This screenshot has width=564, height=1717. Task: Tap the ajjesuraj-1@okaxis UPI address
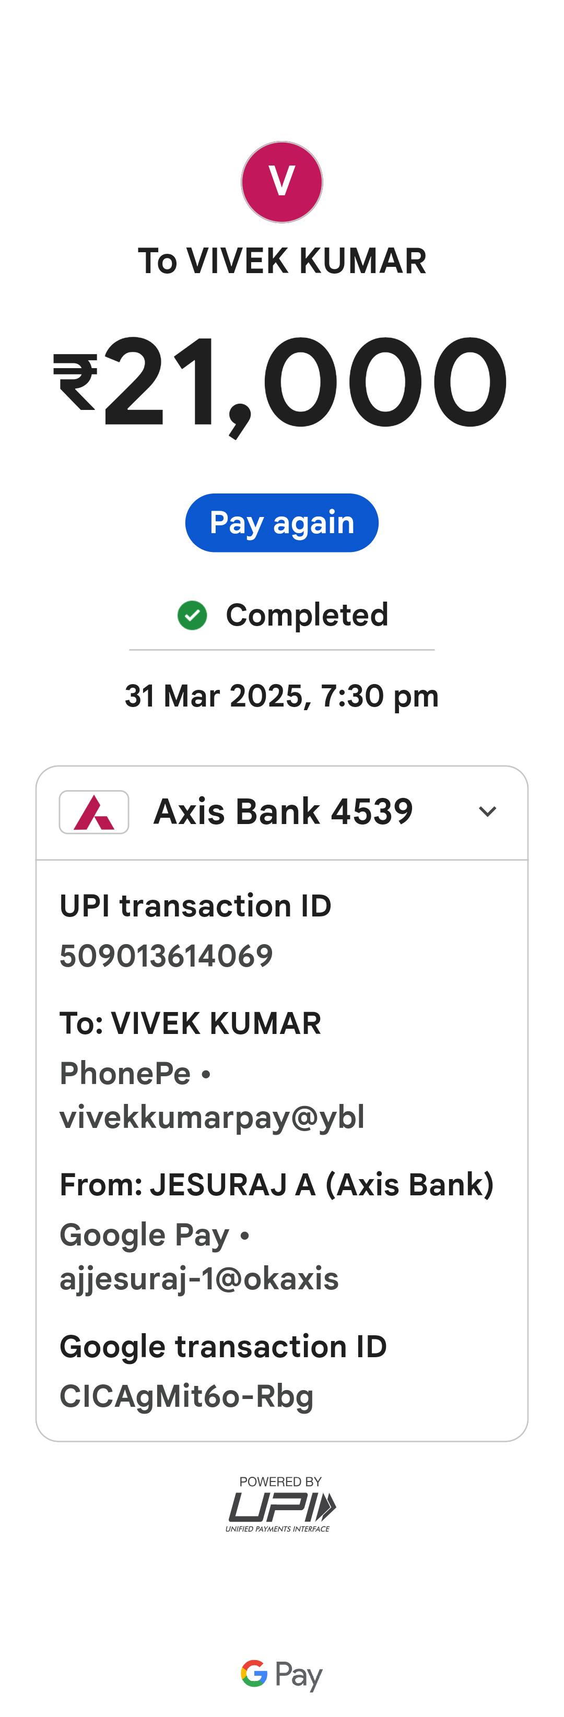tap(198, 1278)
